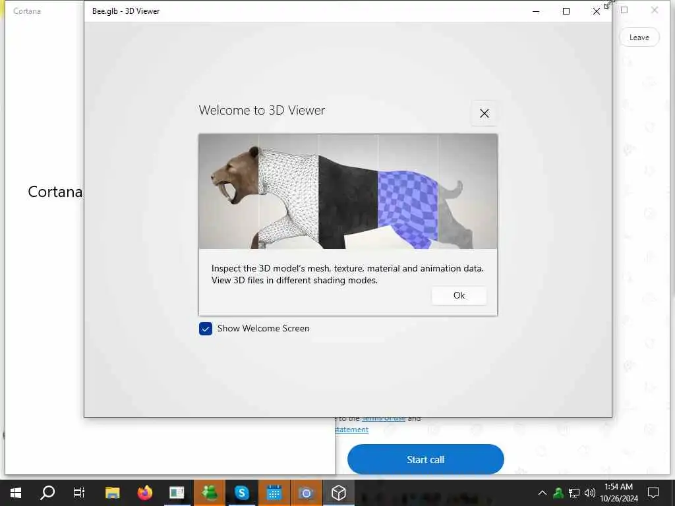
Task: Launch Firefox from the taskbar
Action: point(144,493)
